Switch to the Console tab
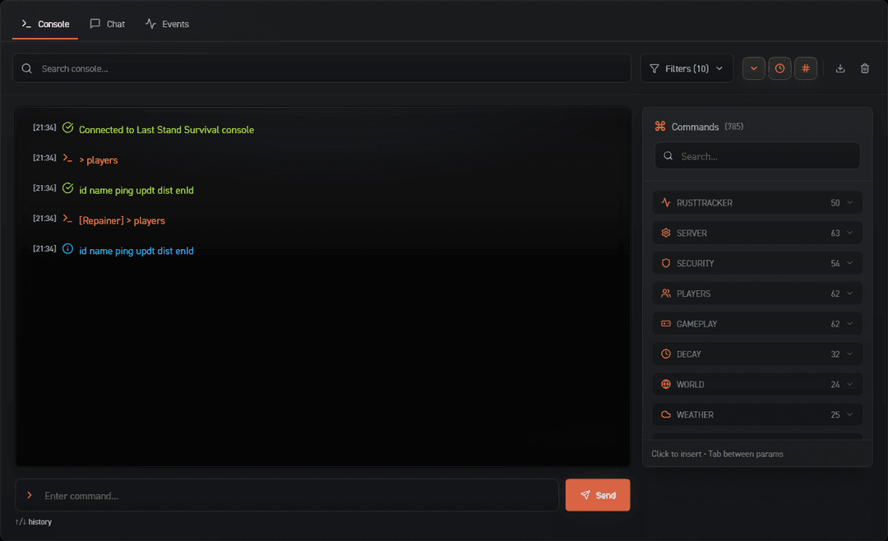 [x=45, y=24]
